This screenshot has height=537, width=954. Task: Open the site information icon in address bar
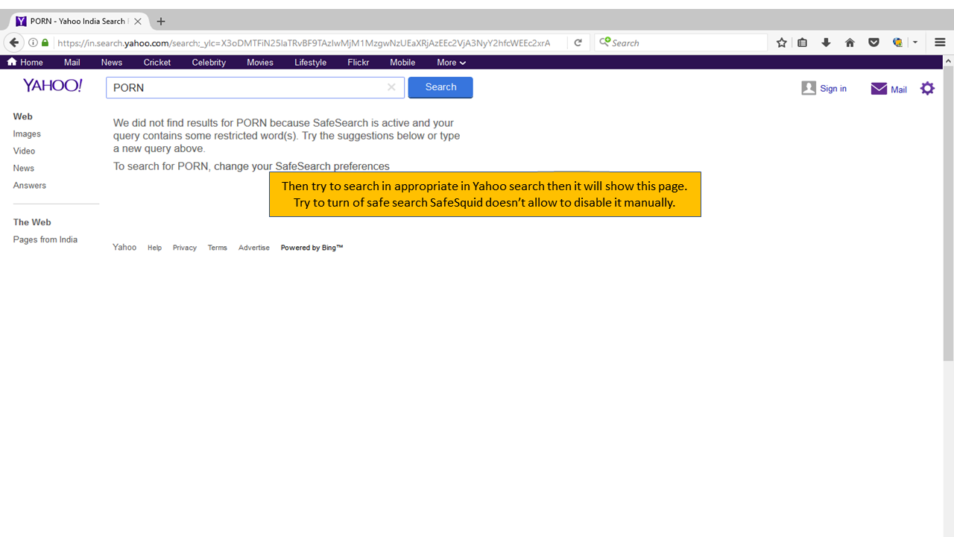point(33,43)
